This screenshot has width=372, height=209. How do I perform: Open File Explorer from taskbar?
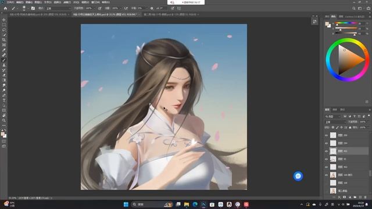[x=187, y=204]
